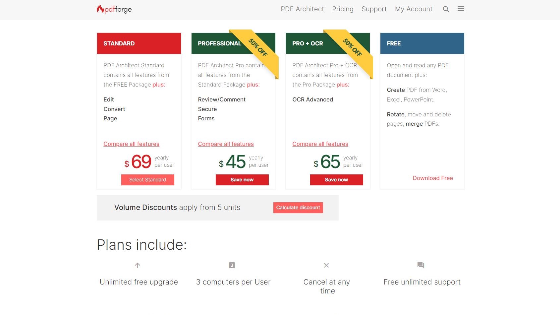Click the 'Convert' feature text
The height and width of the screenshot is (315, 560).
tap(114, 109)
